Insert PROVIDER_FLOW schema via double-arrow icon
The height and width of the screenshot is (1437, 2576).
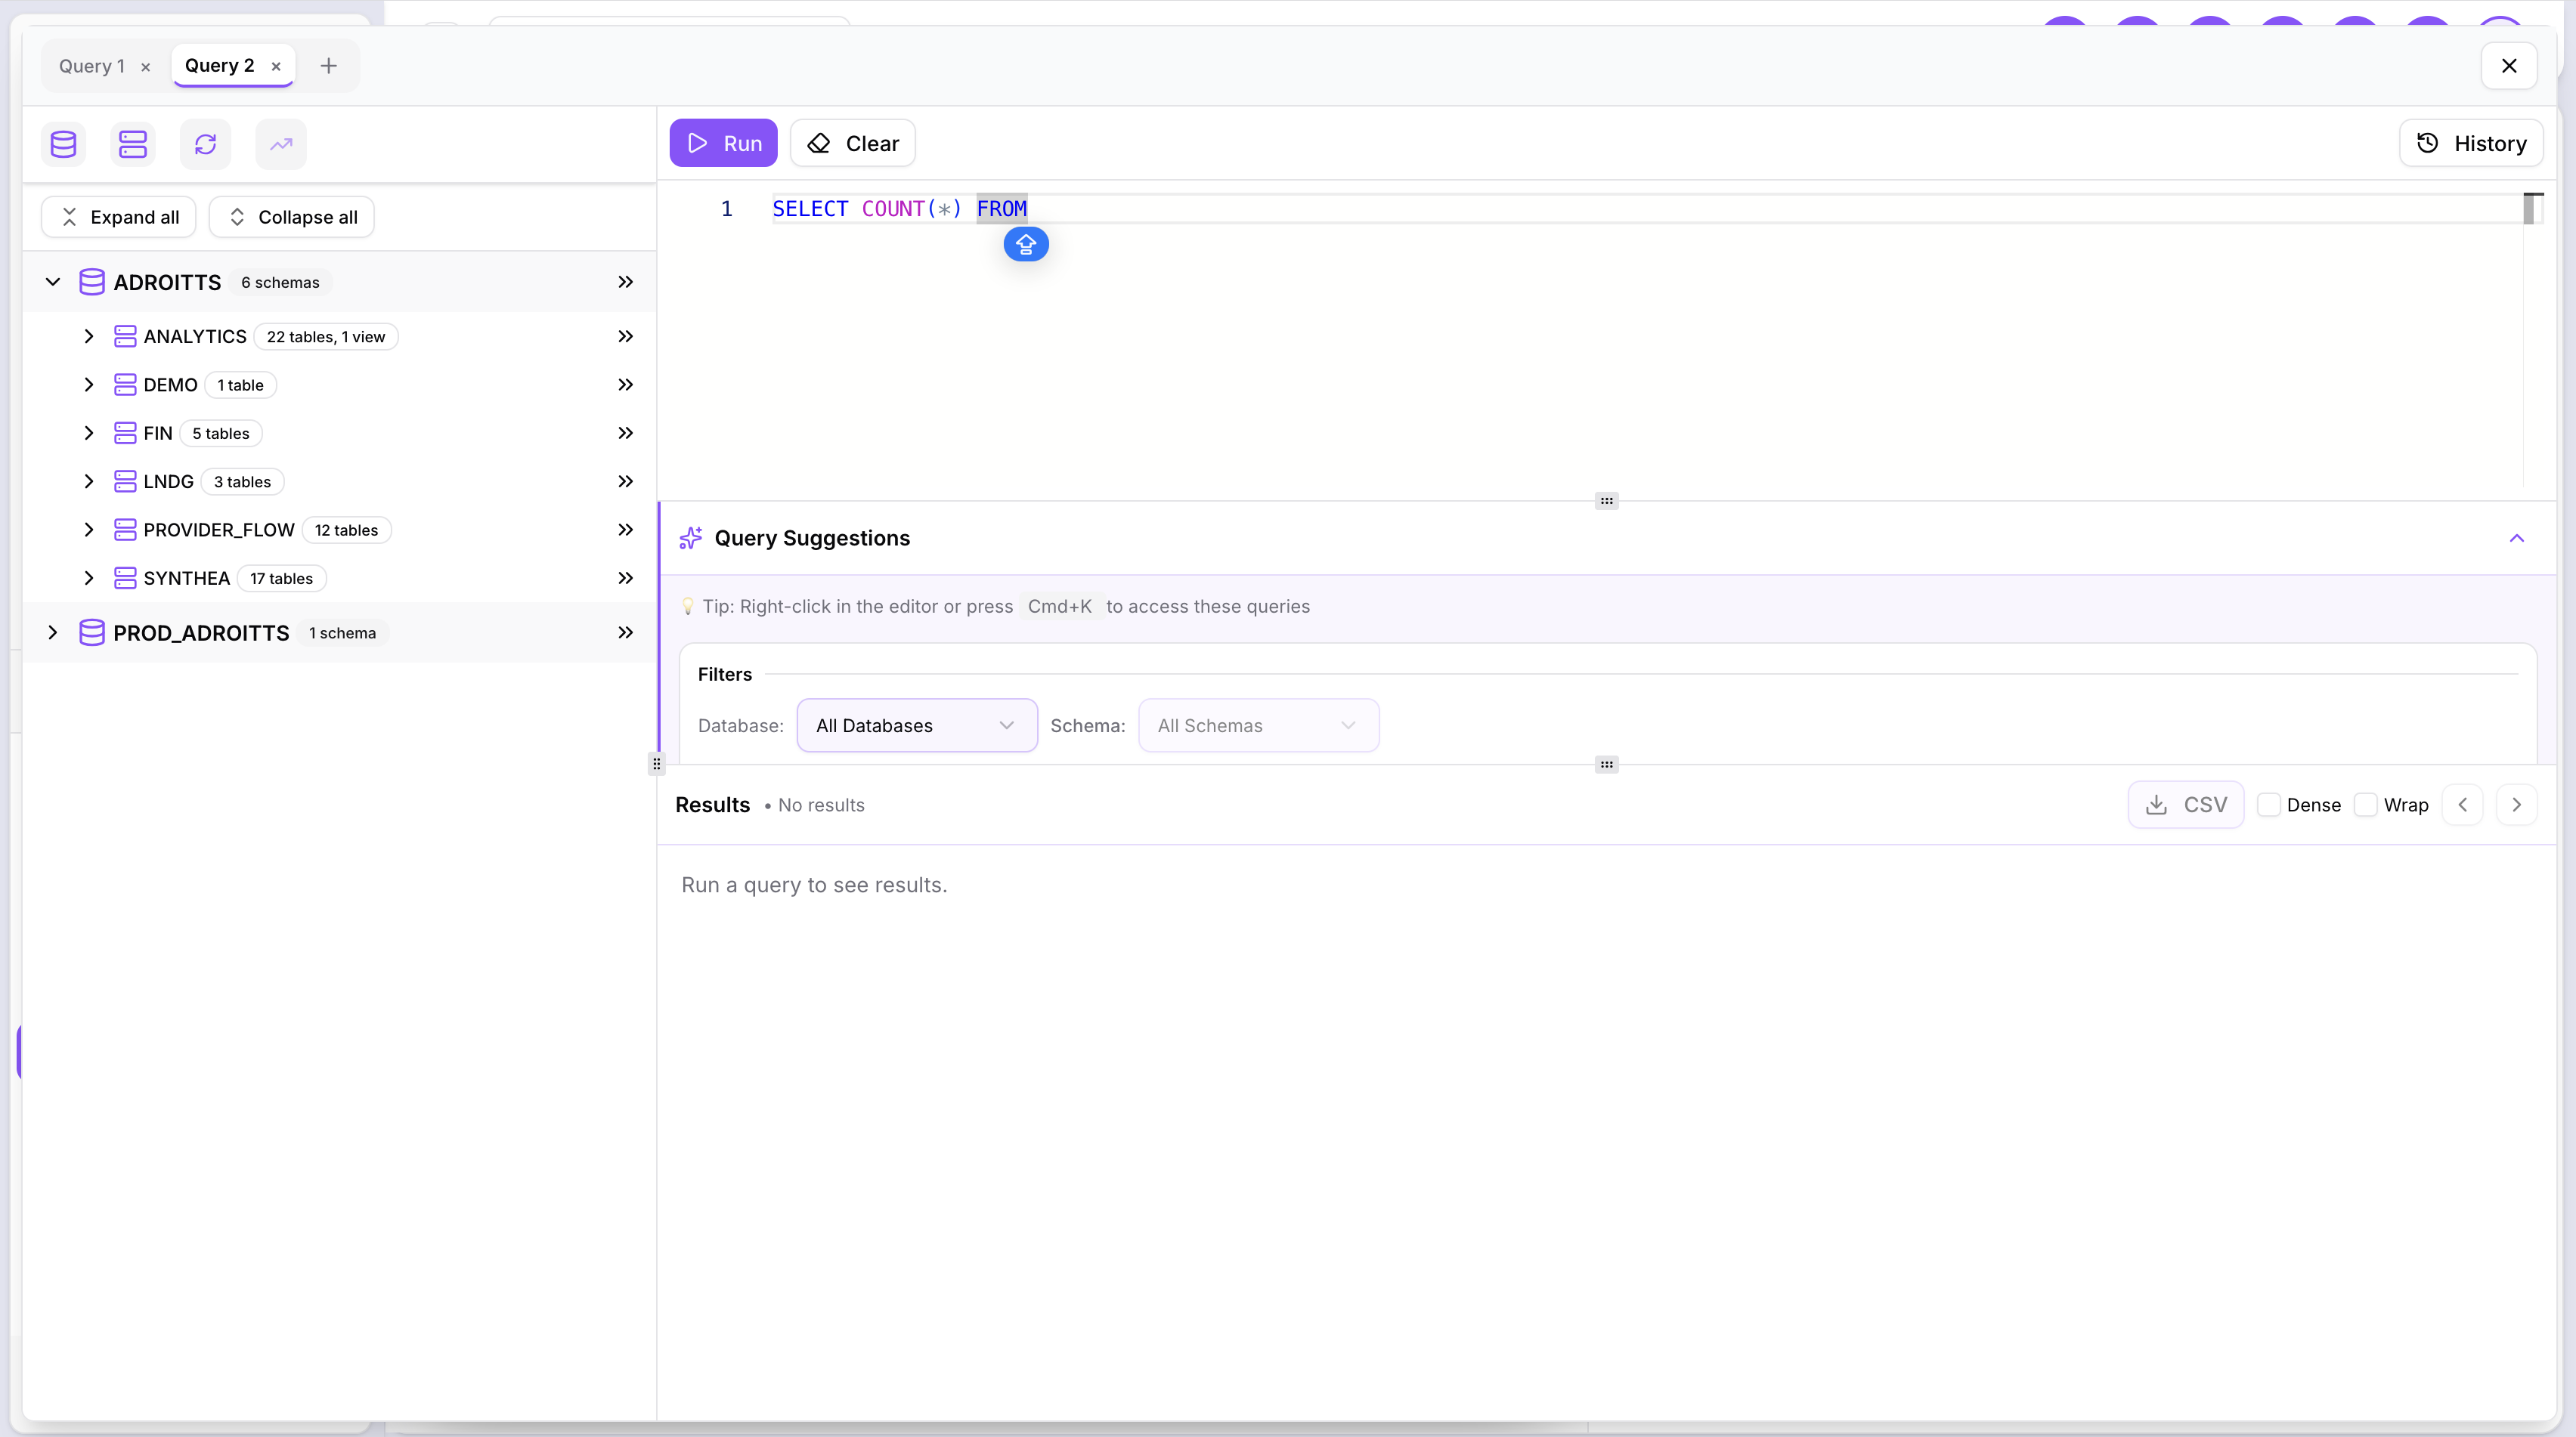click(x=626, y=530)
